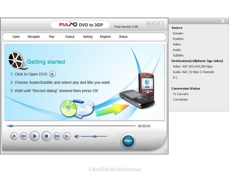Close the DVD to 3GP window
Image resolution: width=229 pixels, height=172 pixels.
click(161, 24)
